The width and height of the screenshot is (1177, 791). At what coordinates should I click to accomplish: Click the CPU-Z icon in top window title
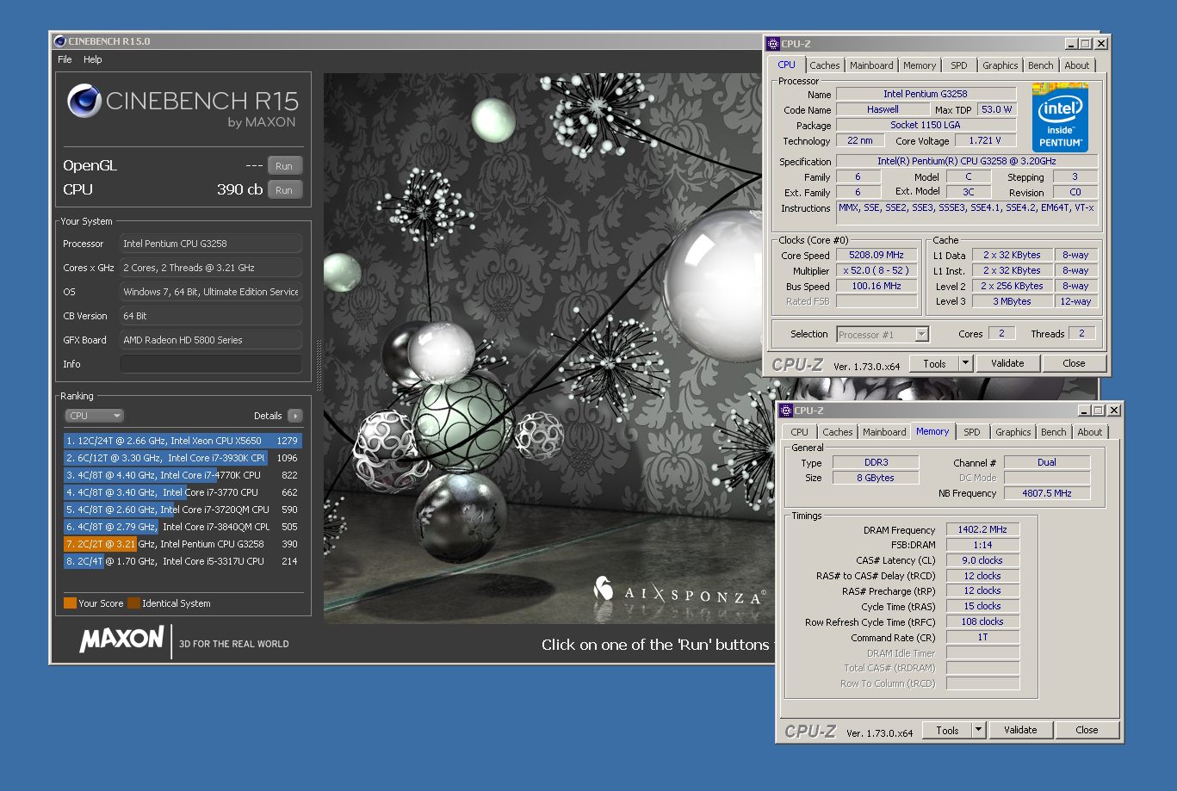[x=773, y=44]
